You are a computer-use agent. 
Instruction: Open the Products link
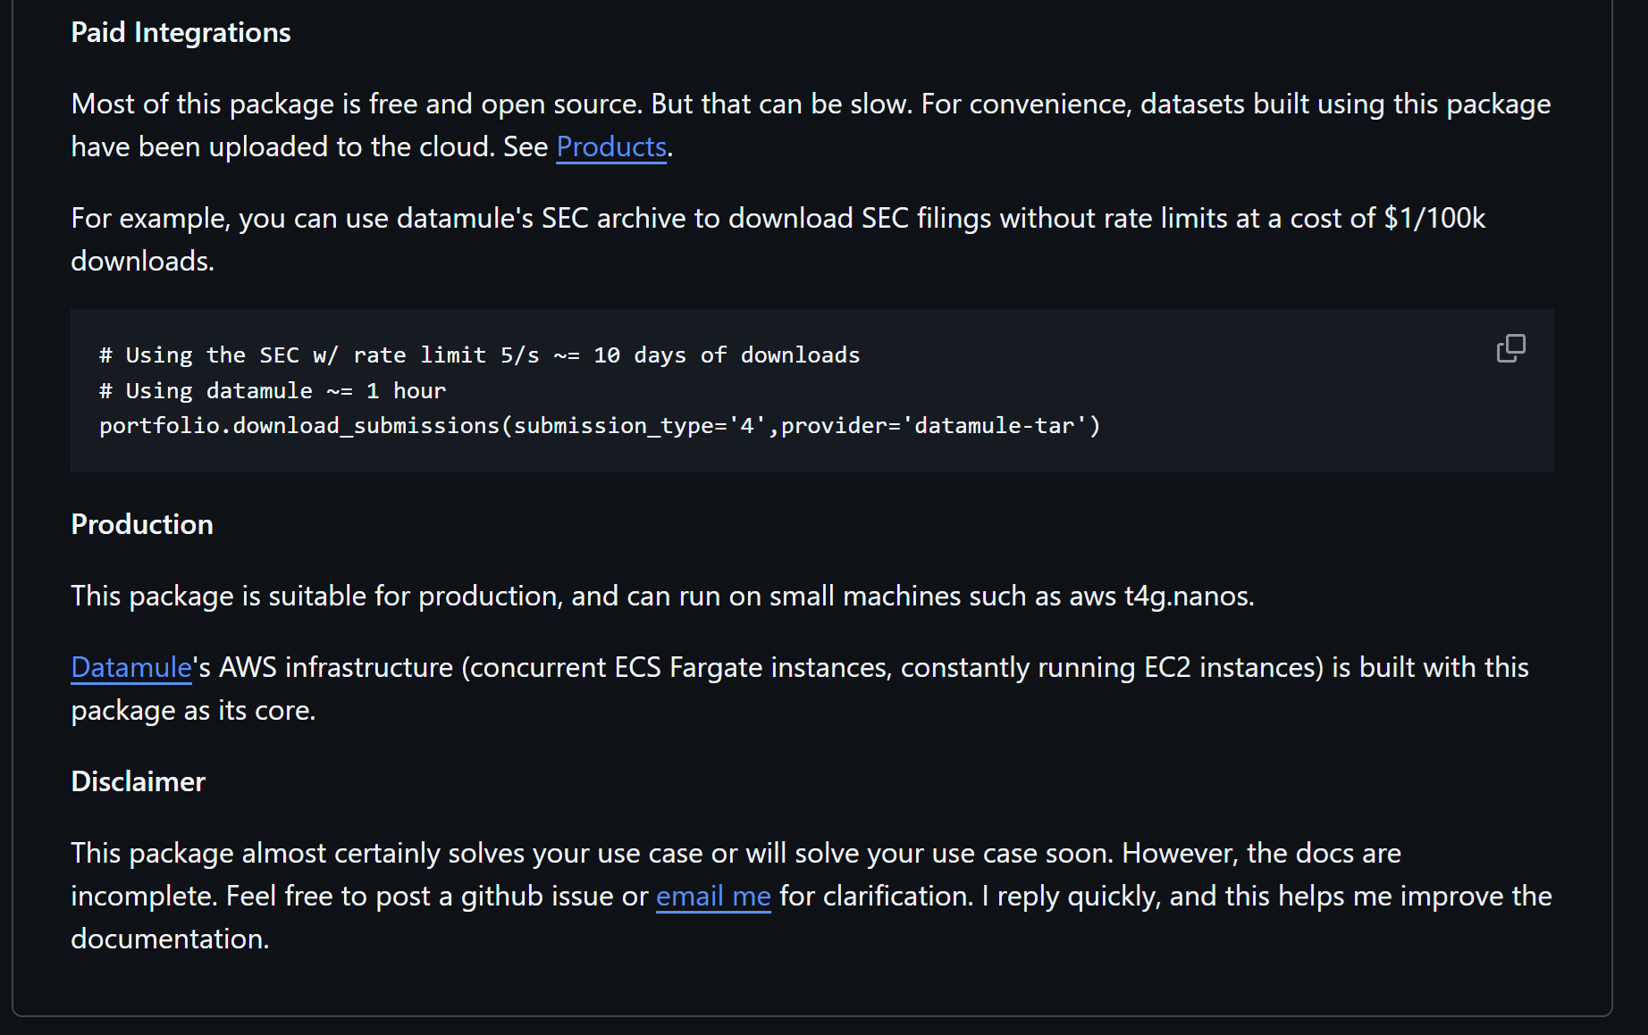pos(610,146)
